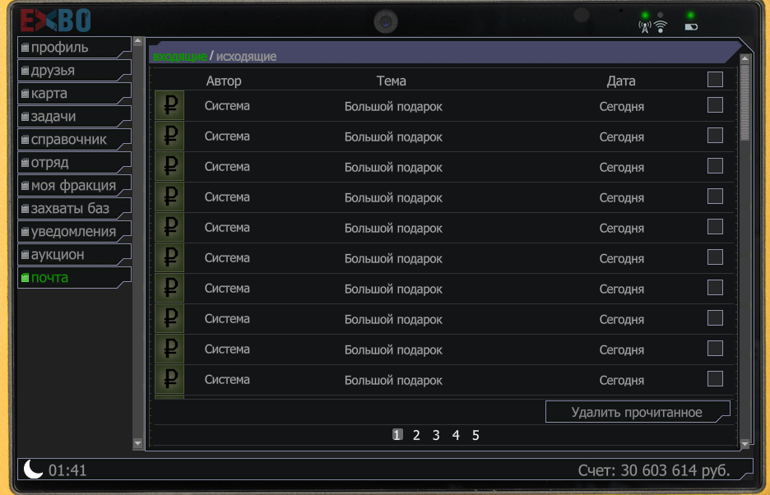Viewport: 770px width, 495px height.
Task: Click the ruble icon of the first message
Action: click(x=169, y=105)
